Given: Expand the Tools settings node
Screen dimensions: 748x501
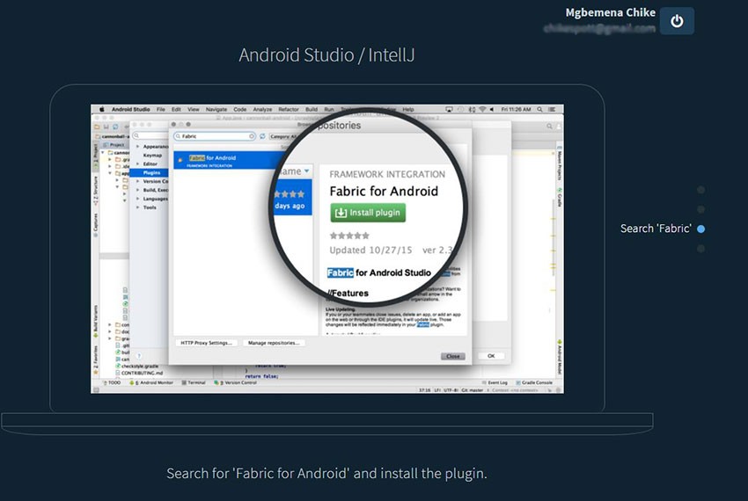Looking at the screenshot, I should click(x=138, y=207).
